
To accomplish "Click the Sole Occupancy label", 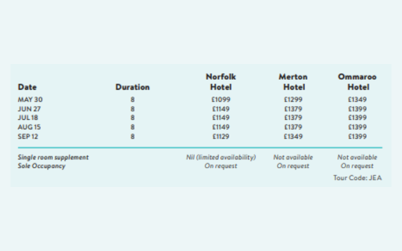I will [41, 166].
